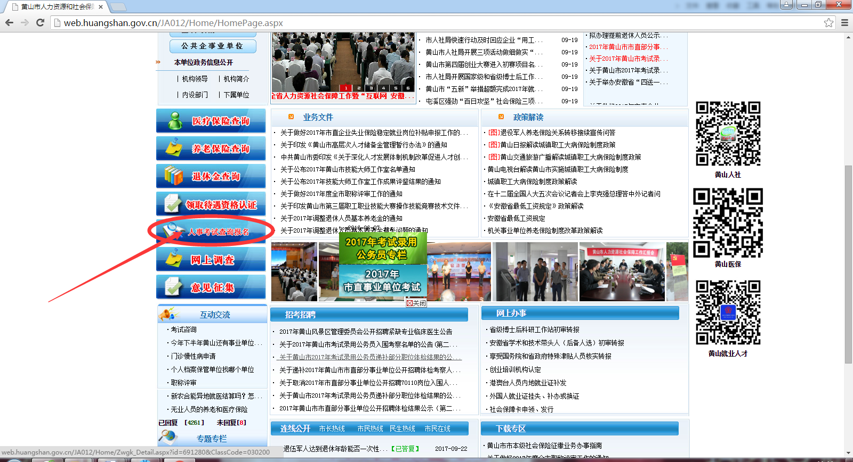Open 医疗保险查询 banner button
853x462 pixels.
point(211,121)
